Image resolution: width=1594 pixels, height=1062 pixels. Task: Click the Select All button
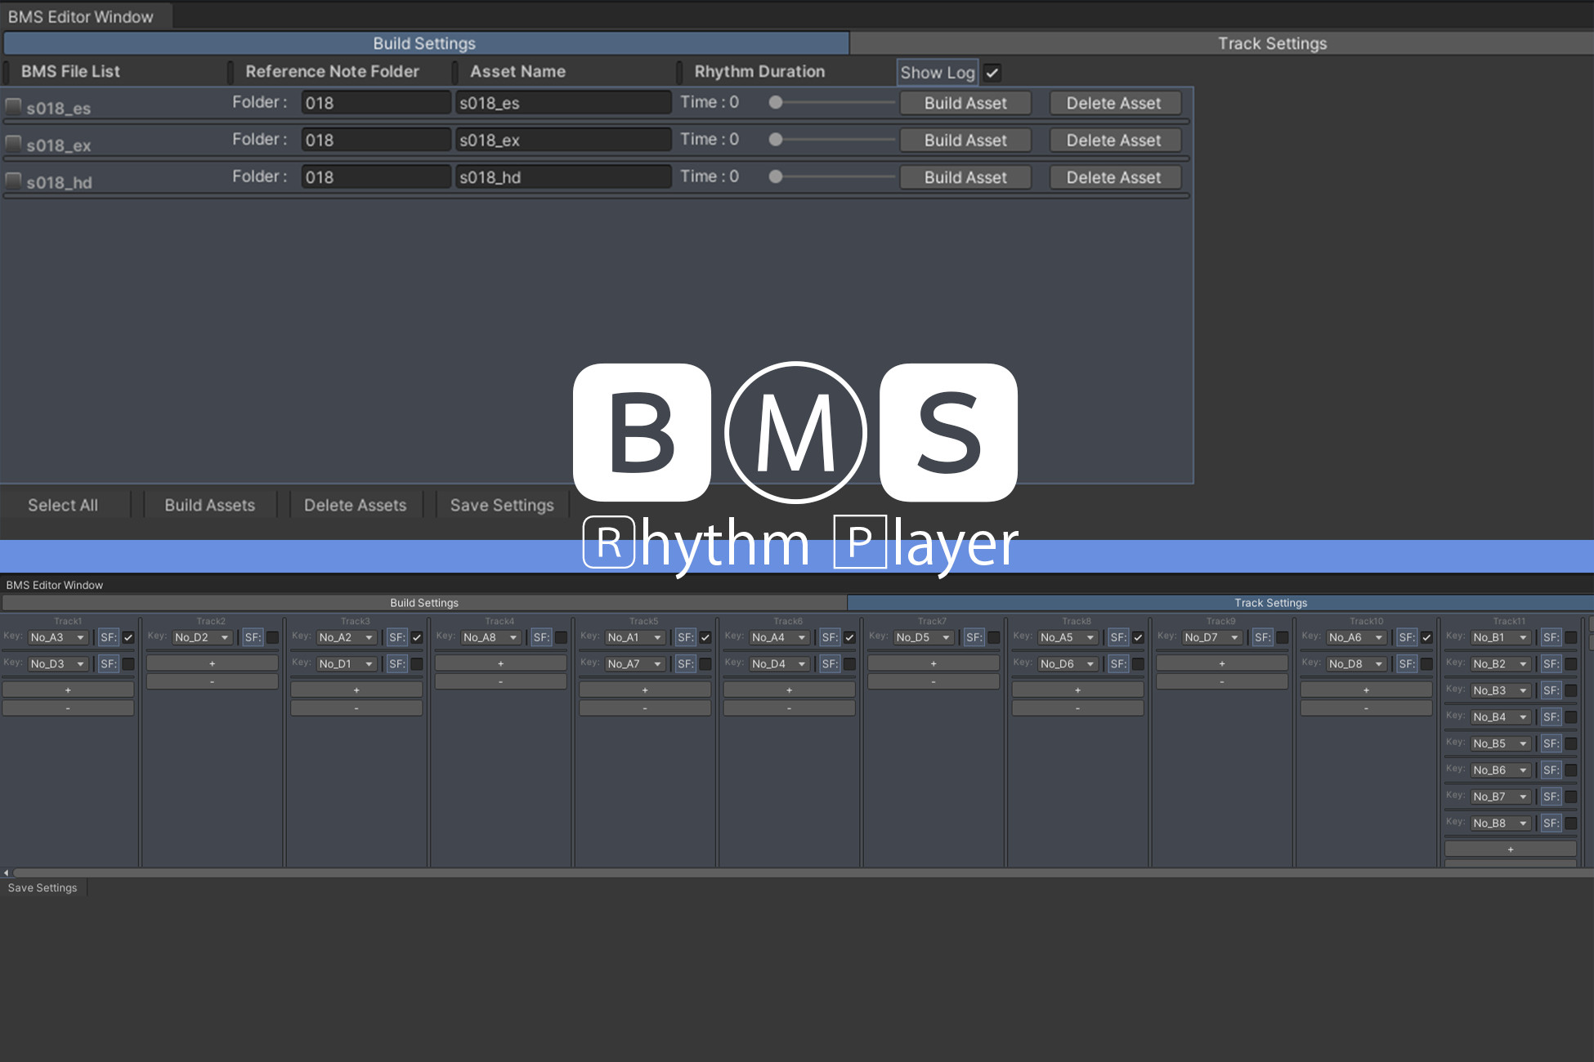pyautogui.click(x=65, y=504)
